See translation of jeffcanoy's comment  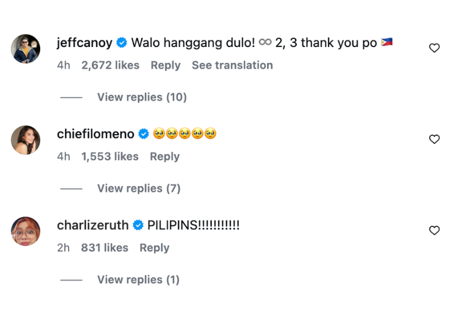click(x=232, y=66)
